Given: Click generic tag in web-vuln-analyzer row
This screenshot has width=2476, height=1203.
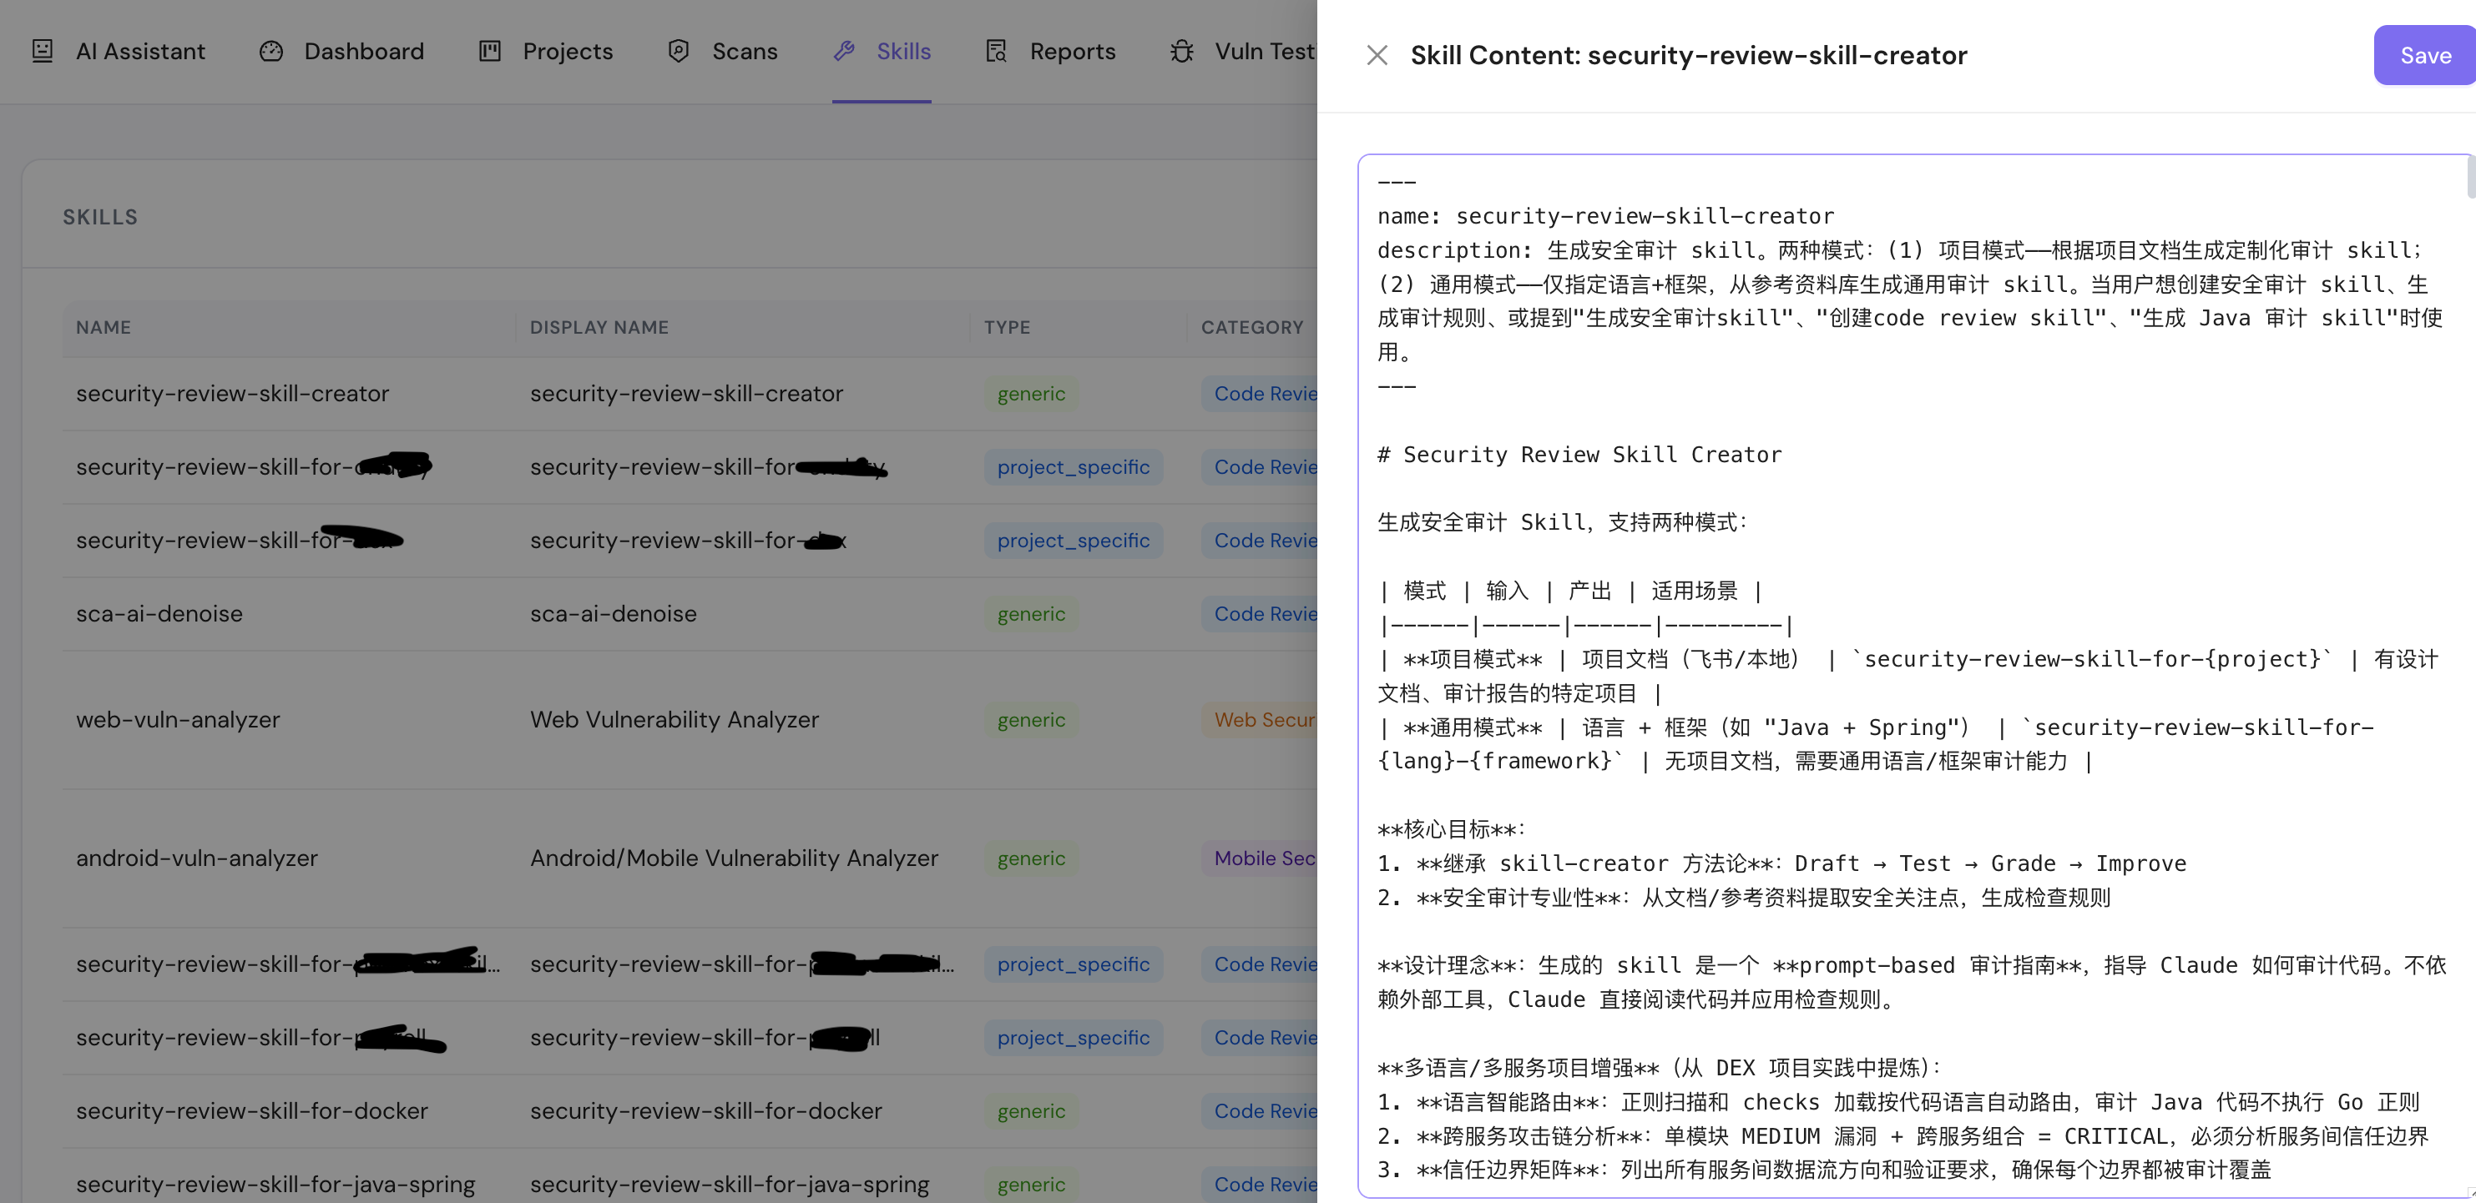Looking at the screenshot, I should (1031, 719).
